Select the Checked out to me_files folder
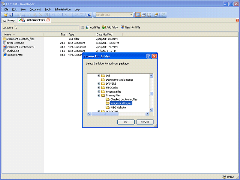 tap(124, 99)
